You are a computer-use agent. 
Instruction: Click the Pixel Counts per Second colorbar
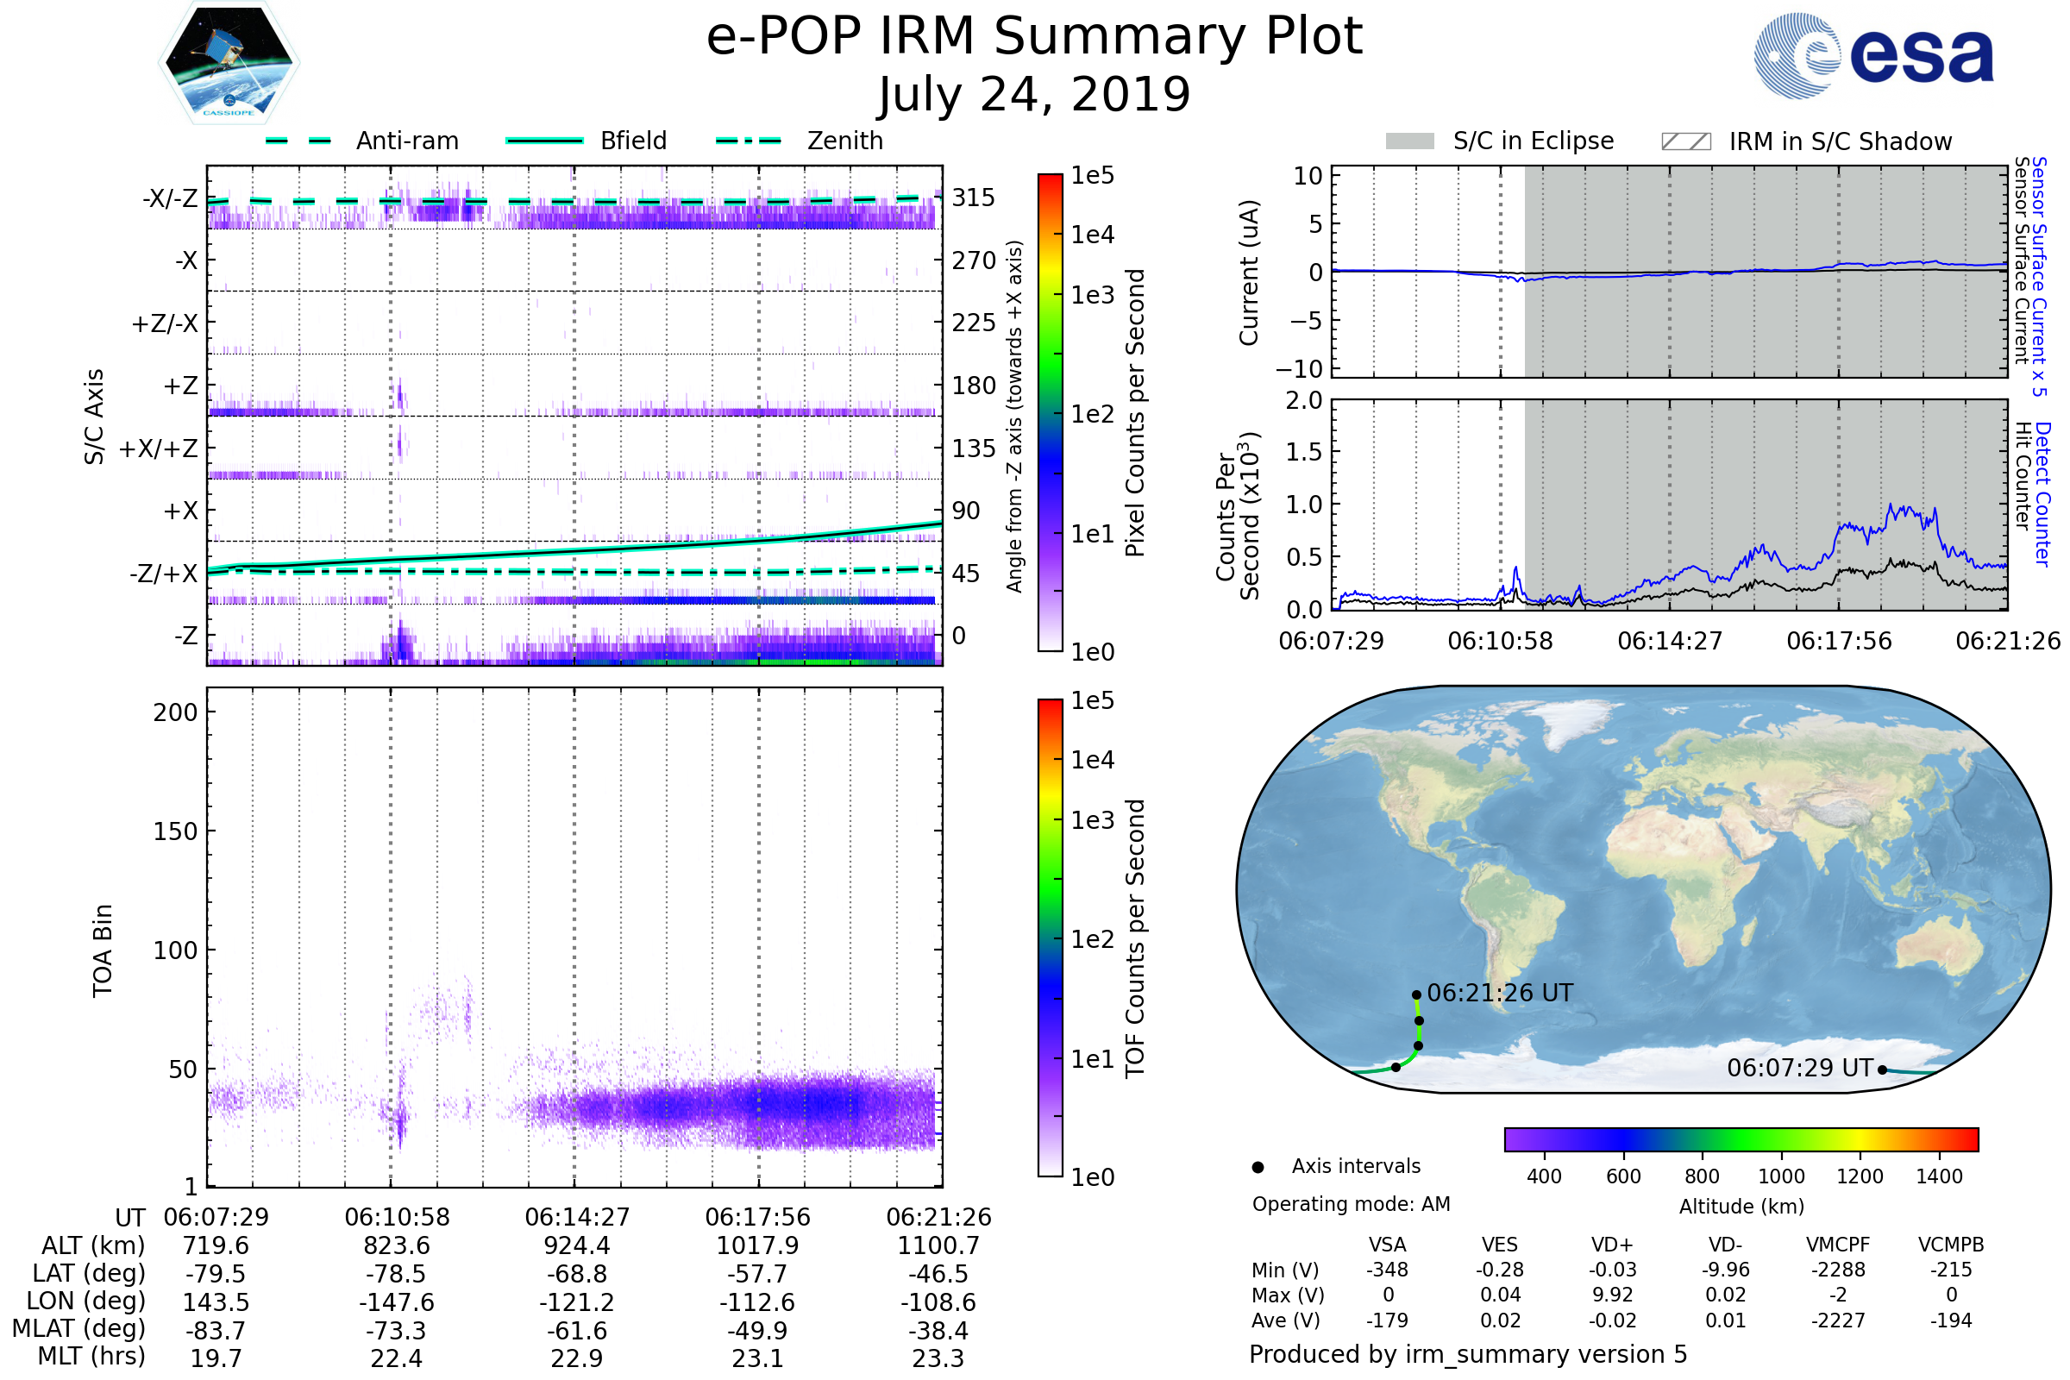[1050, 413]
